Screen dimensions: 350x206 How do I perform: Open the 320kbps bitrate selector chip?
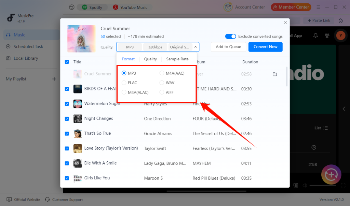[155, 47]
